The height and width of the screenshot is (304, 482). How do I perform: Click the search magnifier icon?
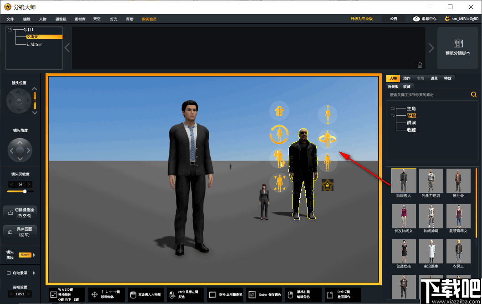coord(474,94)
